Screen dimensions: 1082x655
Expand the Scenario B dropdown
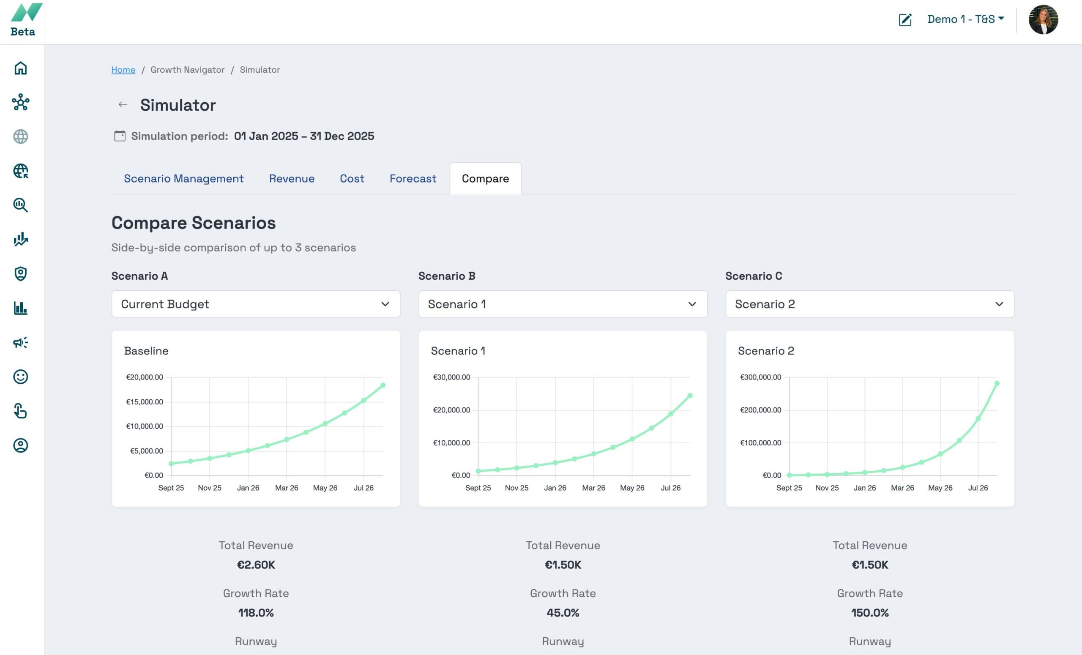pyautogui.click(x=563, y=304)
